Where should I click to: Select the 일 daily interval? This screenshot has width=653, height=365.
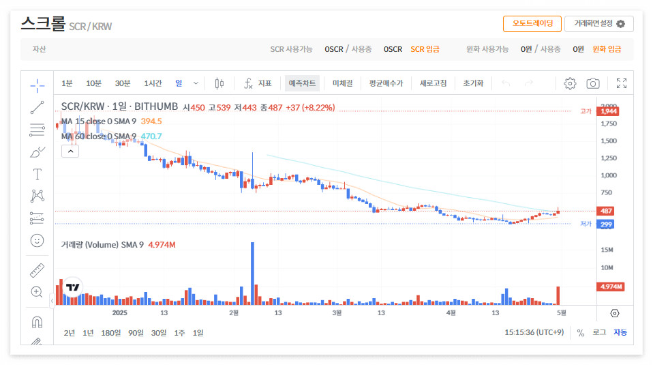pyautogui.click(x=179, y=83)
